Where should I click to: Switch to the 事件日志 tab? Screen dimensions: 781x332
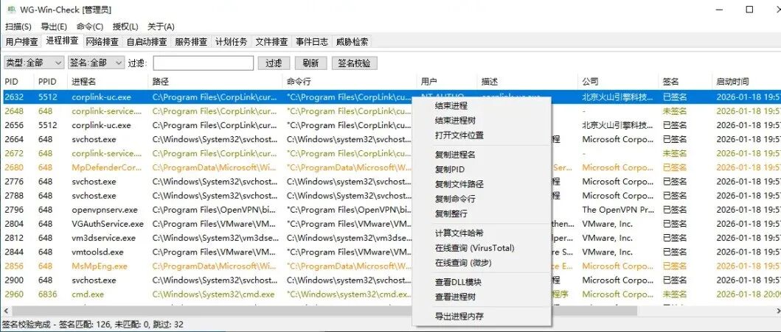[312, 42]
